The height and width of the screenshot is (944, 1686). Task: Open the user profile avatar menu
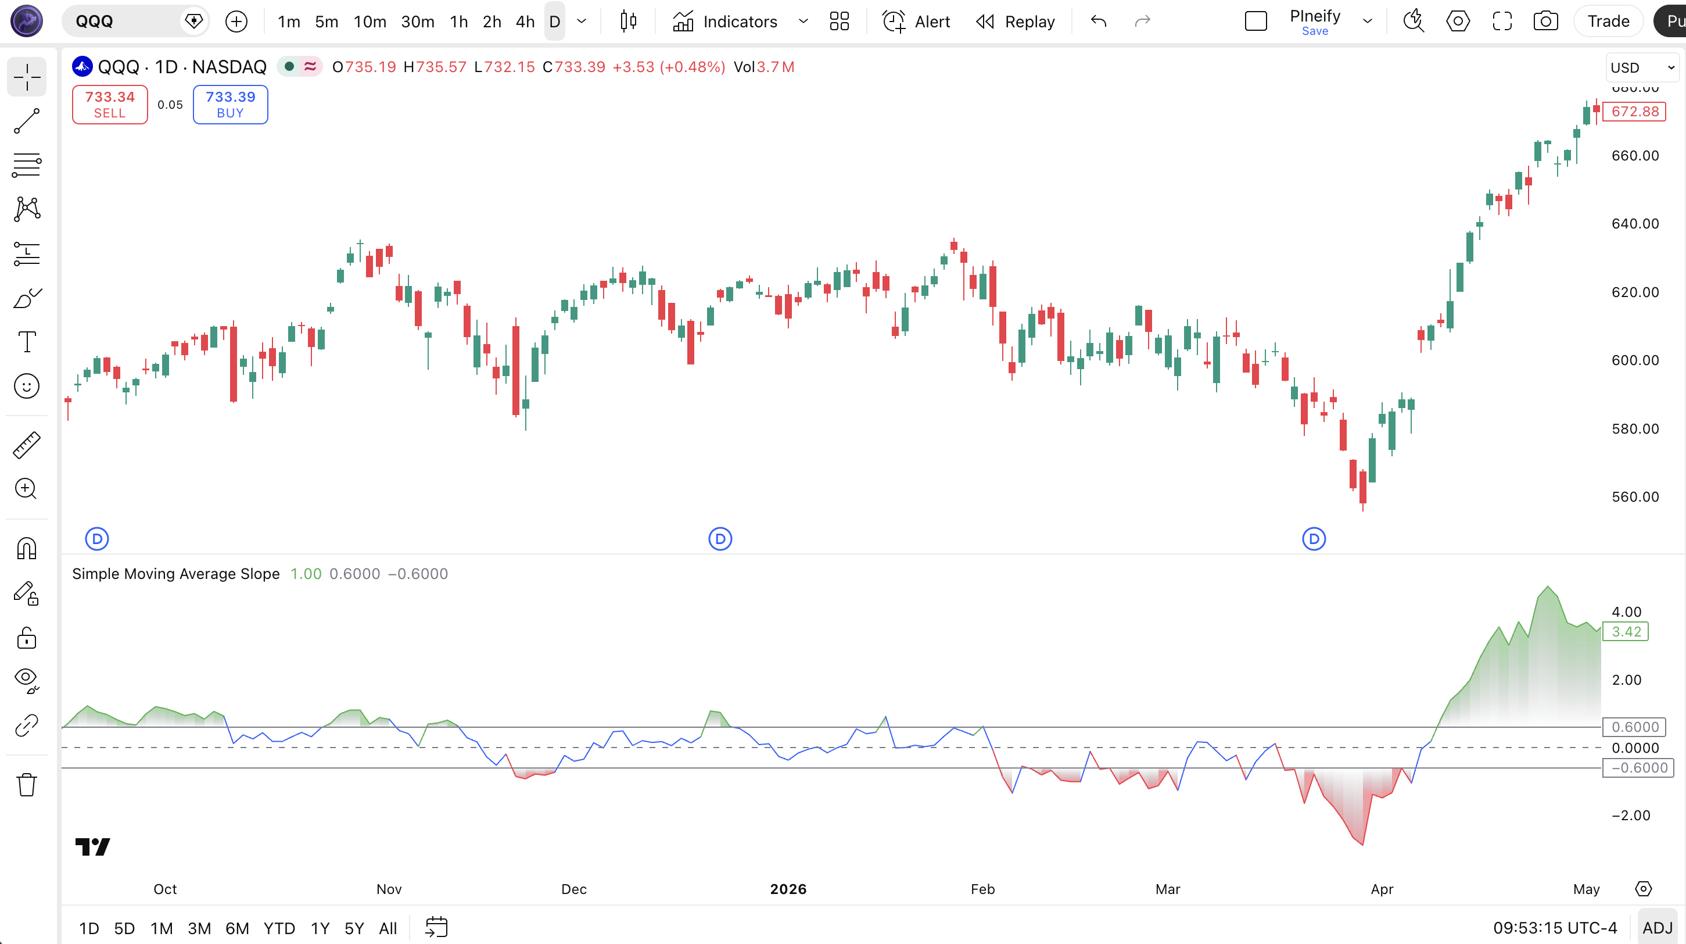tap(27, 21)
